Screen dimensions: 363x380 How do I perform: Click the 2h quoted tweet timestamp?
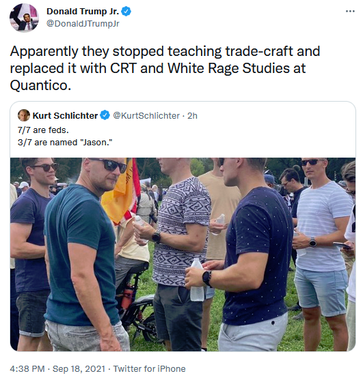[192, 115]
